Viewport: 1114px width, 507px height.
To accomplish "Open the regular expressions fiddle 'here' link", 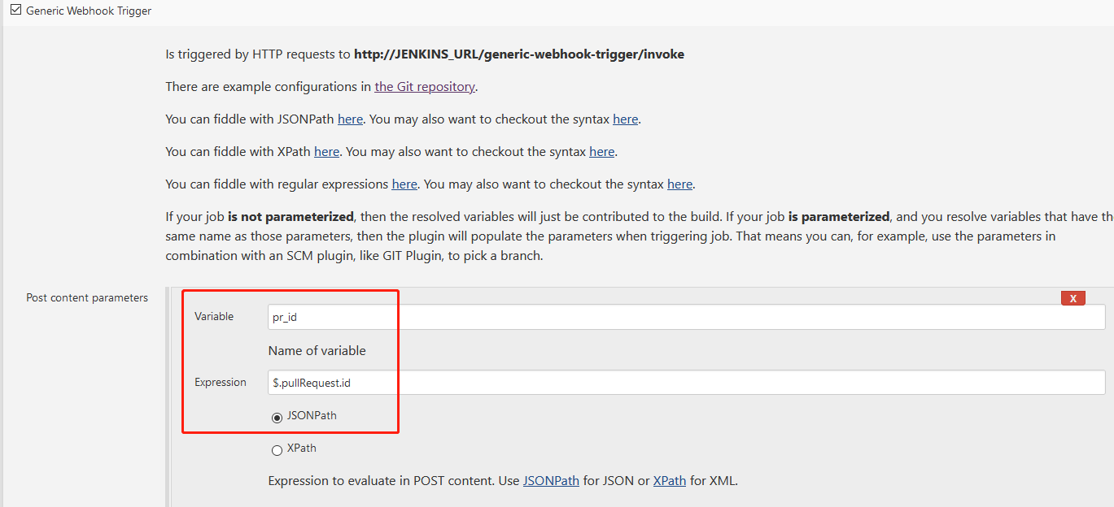I will coord(404,184).
